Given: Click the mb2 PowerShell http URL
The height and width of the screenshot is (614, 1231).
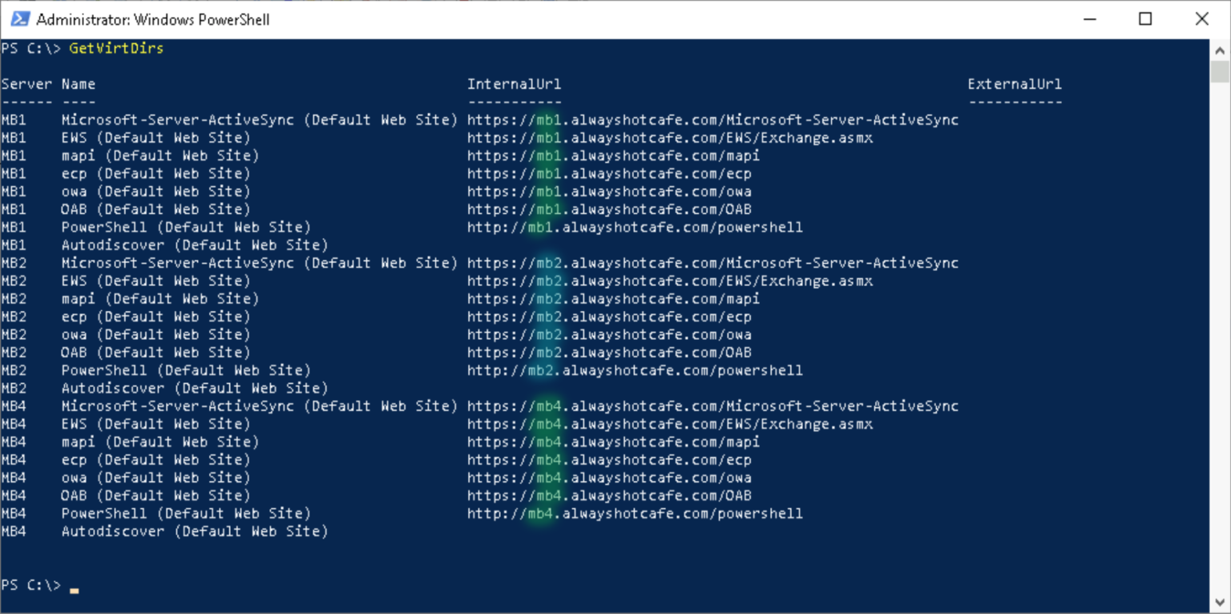Looking at the screenshot, I should (x=633, y=370).
